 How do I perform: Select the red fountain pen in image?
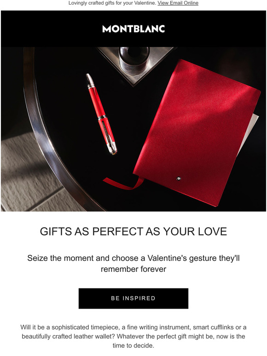(102, 114)
